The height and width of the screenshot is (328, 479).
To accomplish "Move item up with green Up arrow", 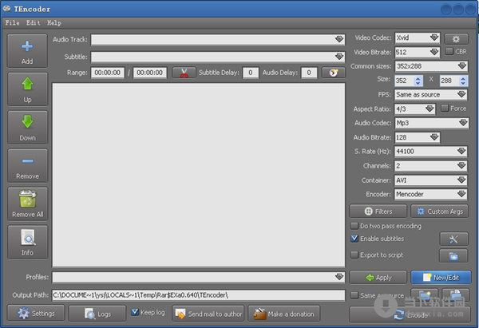I will point(27,89).
